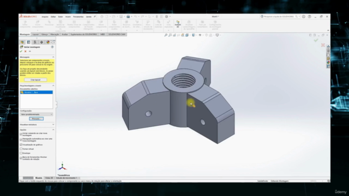The width and height of the screenshot is (349, 196).
Task: Click the Criar layout button
Action: 35,80
